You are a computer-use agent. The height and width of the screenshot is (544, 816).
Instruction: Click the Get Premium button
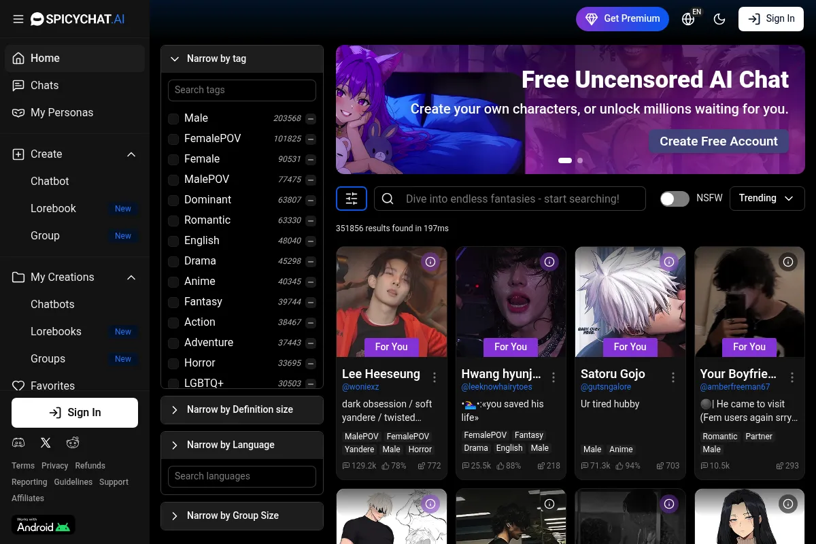[622, 19]
